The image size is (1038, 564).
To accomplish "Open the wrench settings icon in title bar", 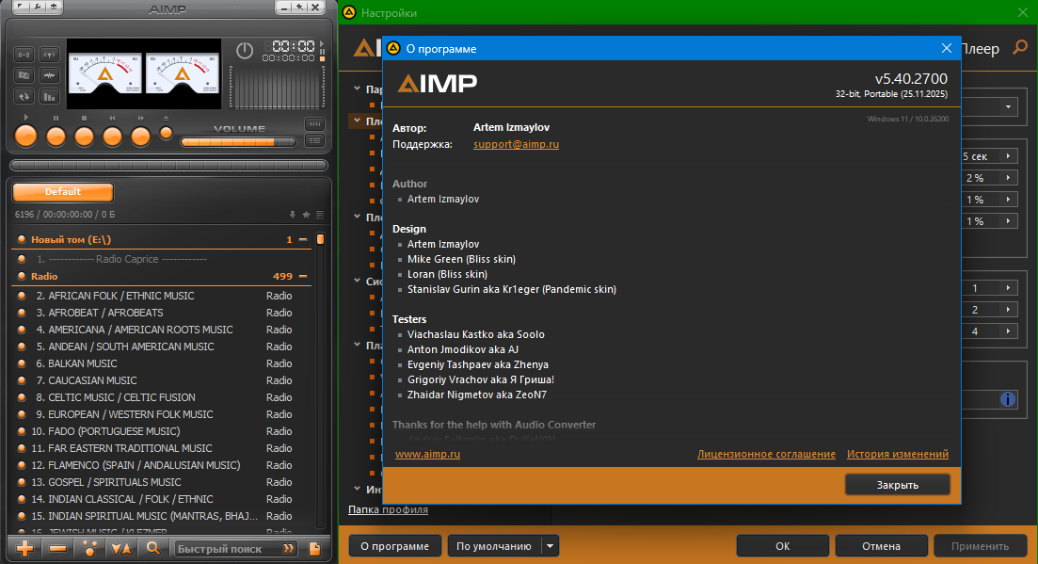I will point(36,8).
